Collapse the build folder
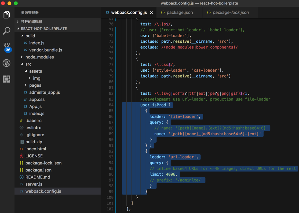The width and height of the screenshot is (299, 213). (x=30, y=36)
